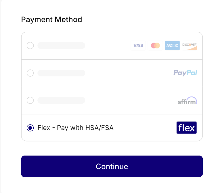
Task: Click the Affirm logo
Action: (x=187, y=101)
